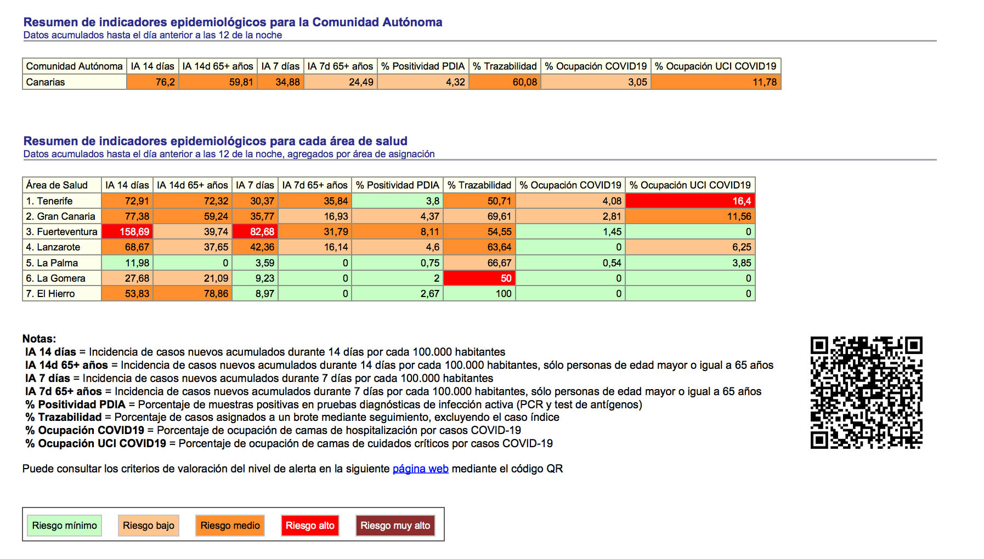This screenshot has width=984, height=559.
Task: Click Canarias positividad value 4,32
Action: click(423, 82)
